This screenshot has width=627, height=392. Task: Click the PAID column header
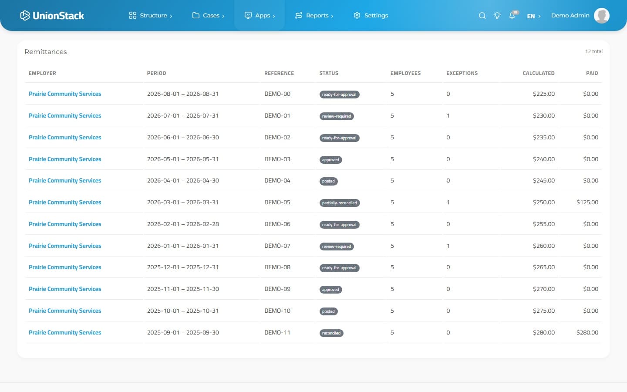[x=592, y=73]
